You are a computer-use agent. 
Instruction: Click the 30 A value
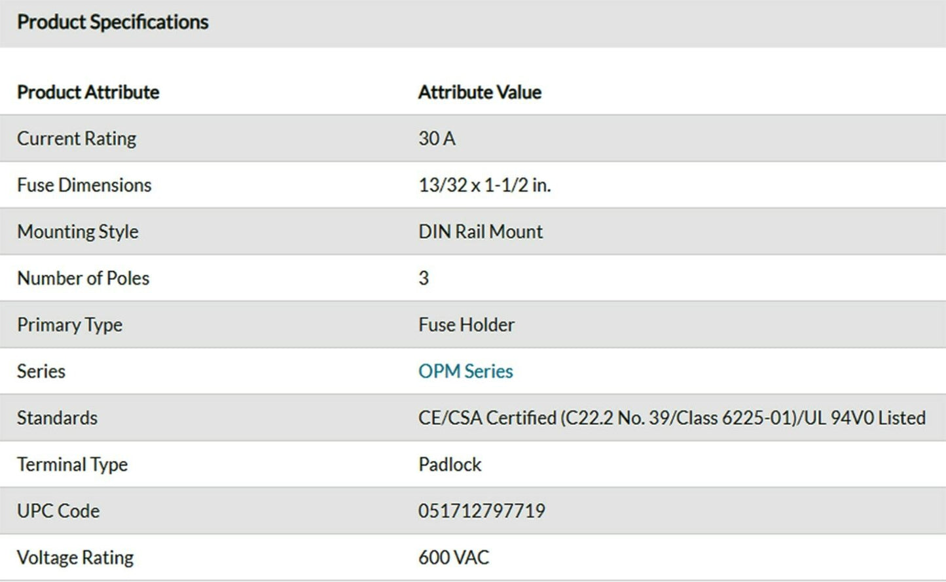[x=437, y=139]
